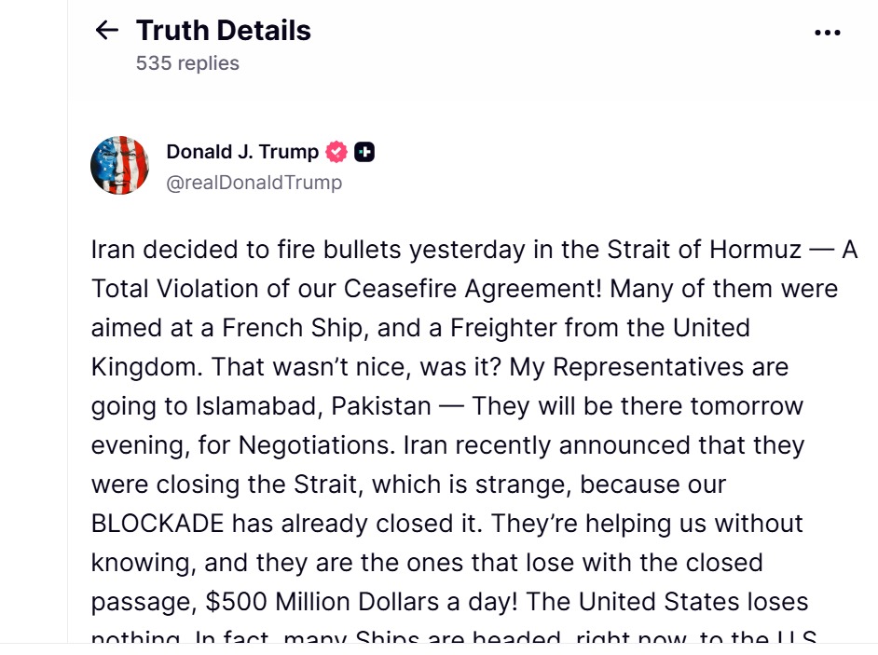The height and width of the screenshot is (655, 878).
Task: Click "Ceasefire Agreement!" in the post
Action: tap(473, 289)
